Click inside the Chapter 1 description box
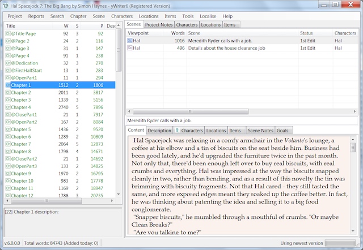The image size is (363, 250). [63, 222]
